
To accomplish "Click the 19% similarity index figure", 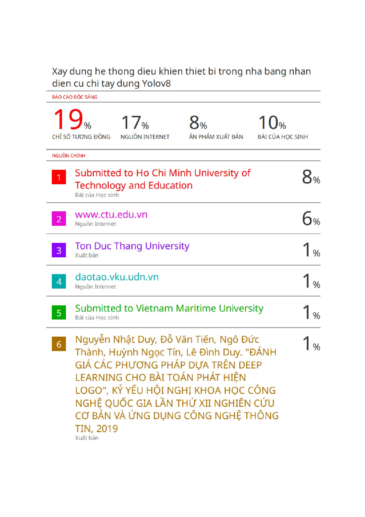I will click(x=72, y=120).
